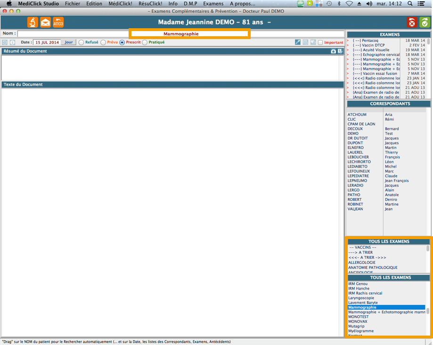
Task: Open the D.M.P menu
Action: tap(190, 3)
